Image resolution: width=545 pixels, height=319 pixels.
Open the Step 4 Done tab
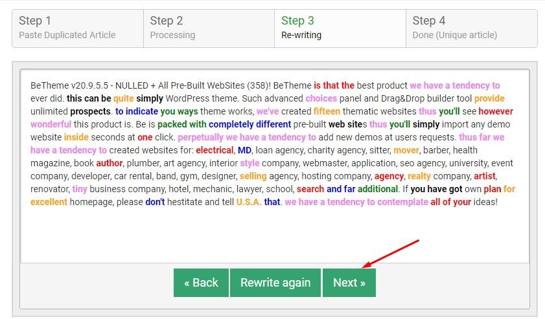tap(472, 28)
